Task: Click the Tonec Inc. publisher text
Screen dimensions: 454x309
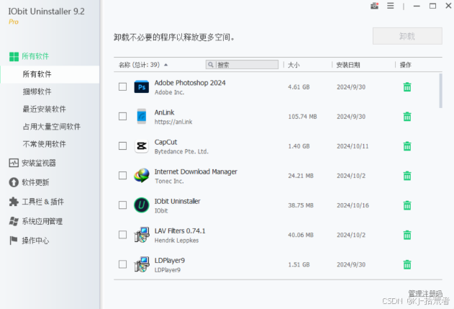Action: [x=169, y=182]
